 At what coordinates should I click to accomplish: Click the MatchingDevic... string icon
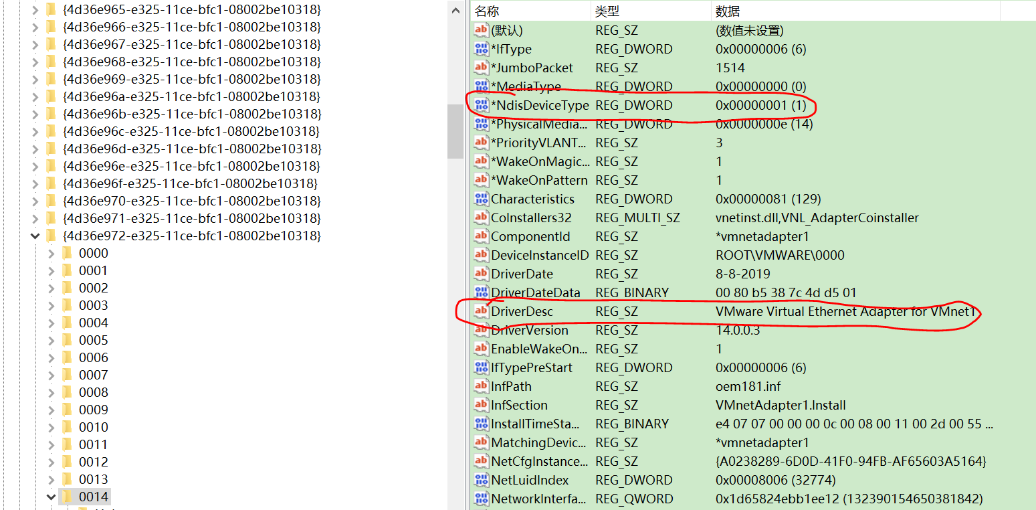pos(481,442)
